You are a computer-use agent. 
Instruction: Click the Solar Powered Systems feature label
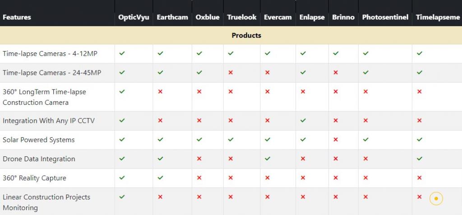[39, 140]
